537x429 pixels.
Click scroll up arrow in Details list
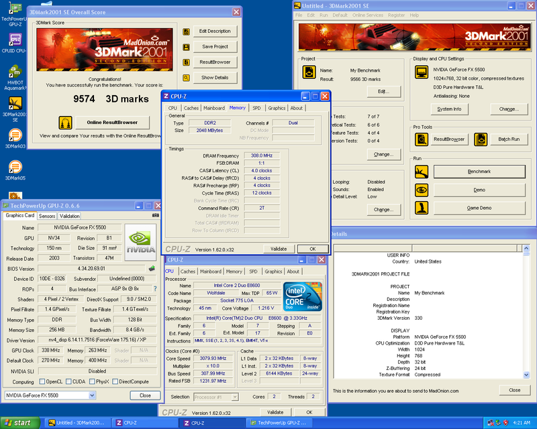point(526,248)
